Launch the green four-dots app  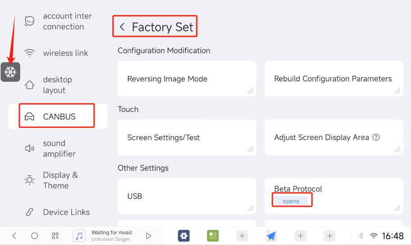(213, 236)
